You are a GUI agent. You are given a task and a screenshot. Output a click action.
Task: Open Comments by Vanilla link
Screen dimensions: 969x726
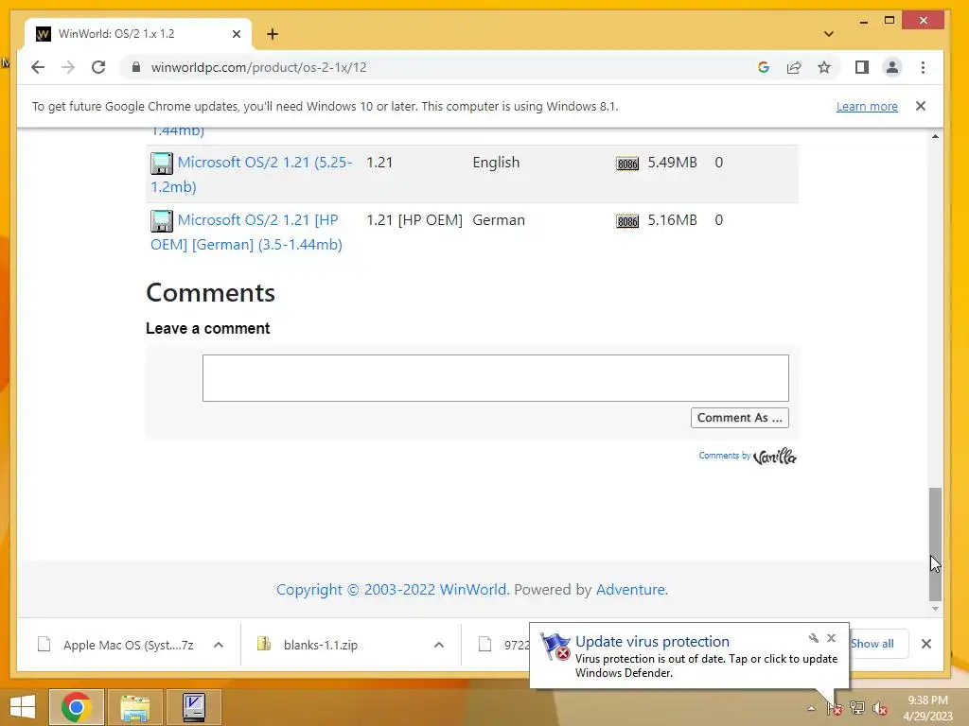(x=748, y=457)
